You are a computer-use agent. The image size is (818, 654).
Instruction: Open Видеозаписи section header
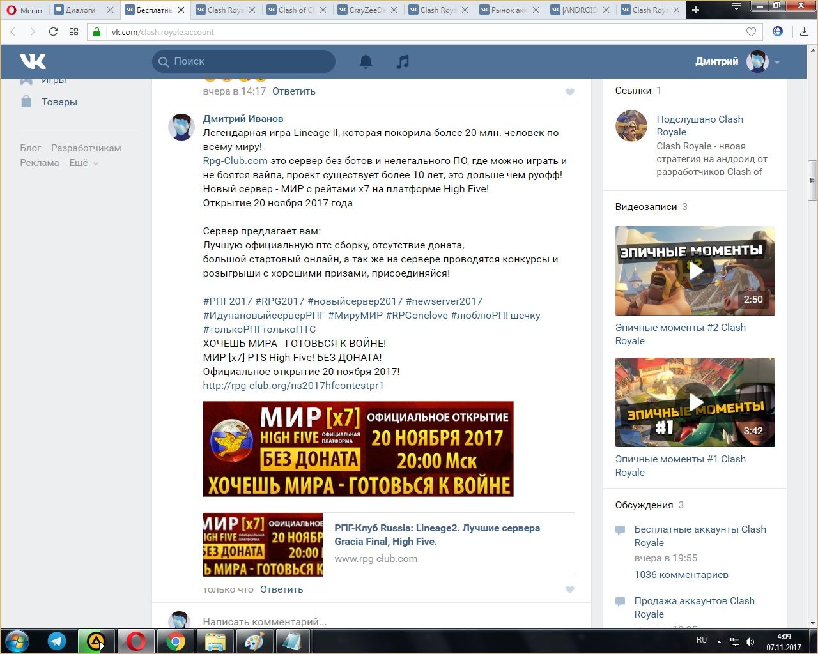(x=645, y=207)
